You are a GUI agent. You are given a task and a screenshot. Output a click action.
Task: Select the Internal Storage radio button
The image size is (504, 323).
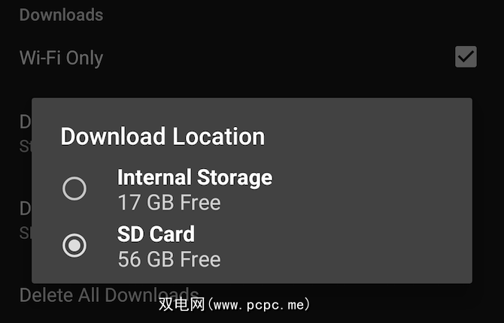(x=74, y=189)
